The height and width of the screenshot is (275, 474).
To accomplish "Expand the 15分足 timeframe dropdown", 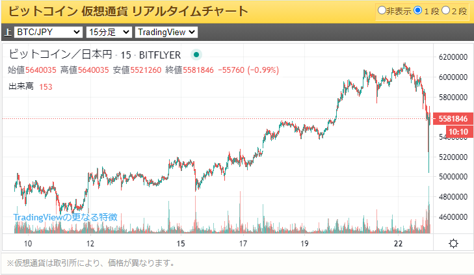I will point(109,32).
